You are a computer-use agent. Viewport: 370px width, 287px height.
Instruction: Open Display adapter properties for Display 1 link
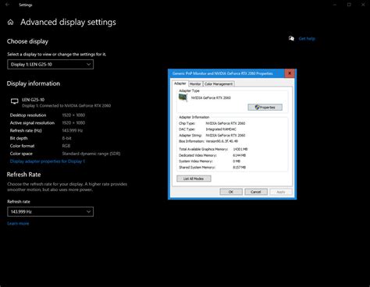(48, 161)
